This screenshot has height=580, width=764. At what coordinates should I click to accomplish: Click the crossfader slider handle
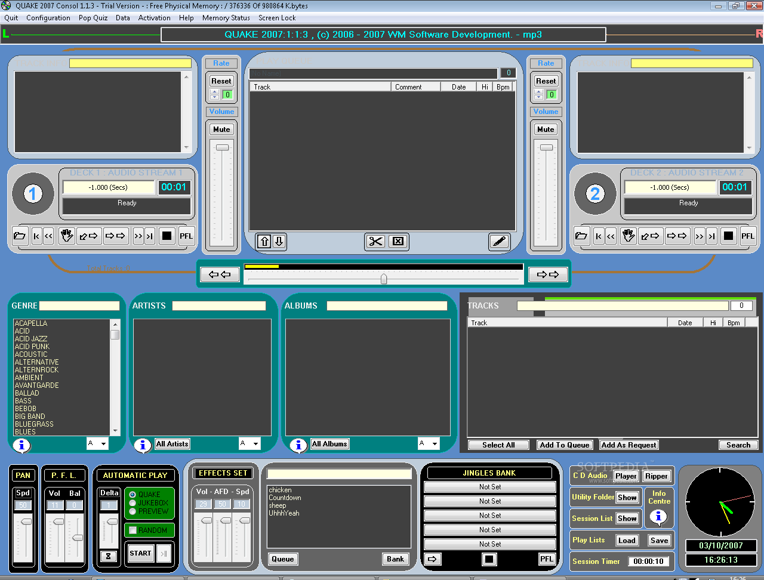pyautogui.click(x=384, y=279)
